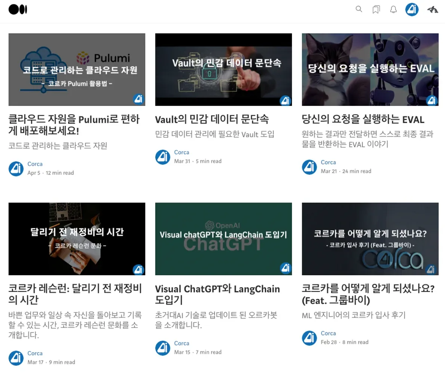
Task: Click Corca avatar beside Apr 5 article
Action: (16, 168)
